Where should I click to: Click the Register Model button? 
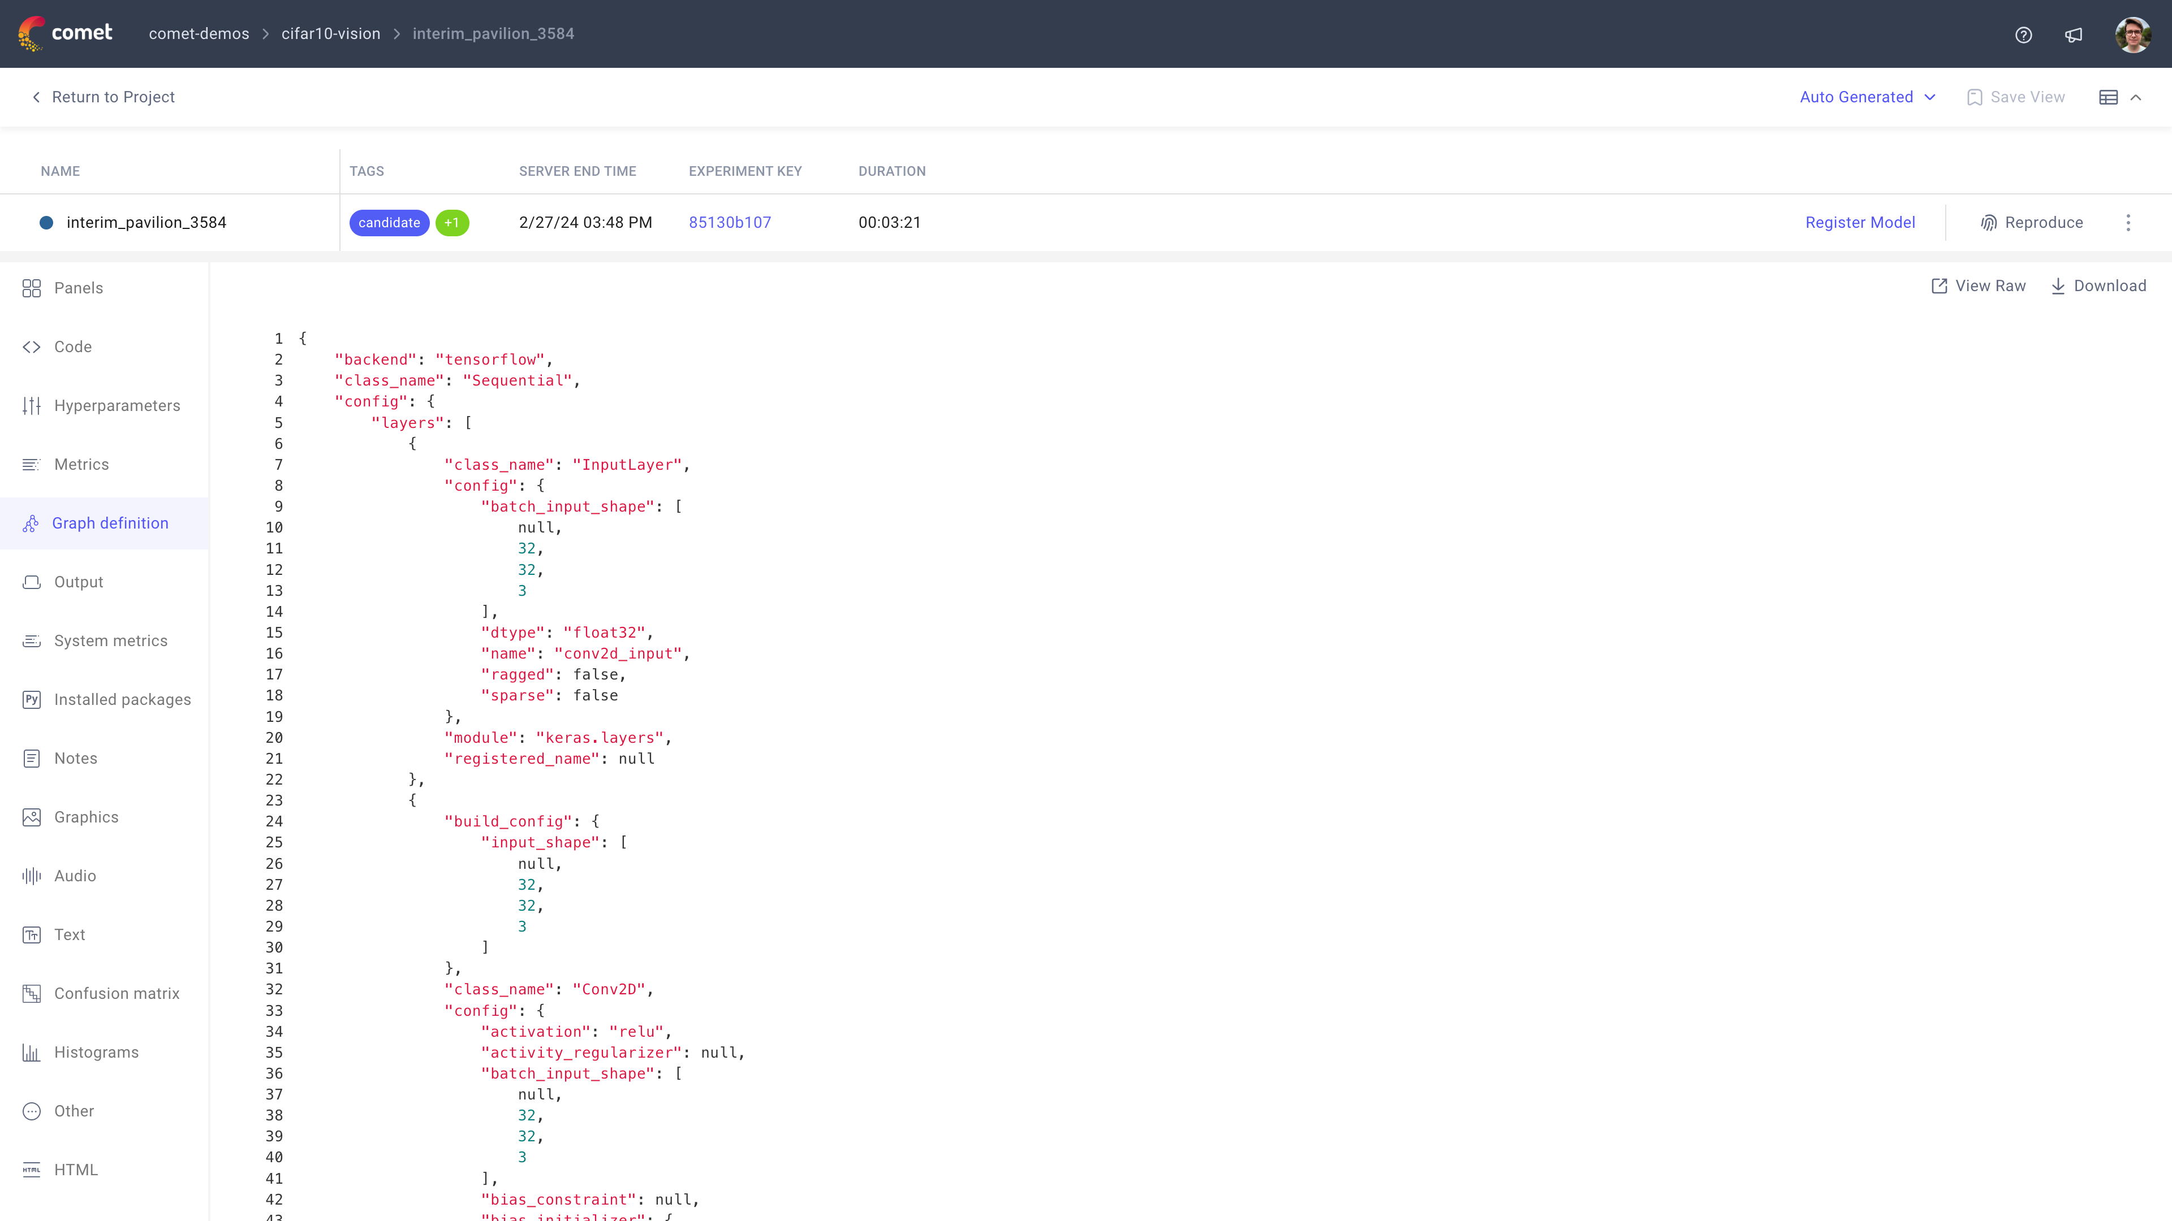(1860, 223)
